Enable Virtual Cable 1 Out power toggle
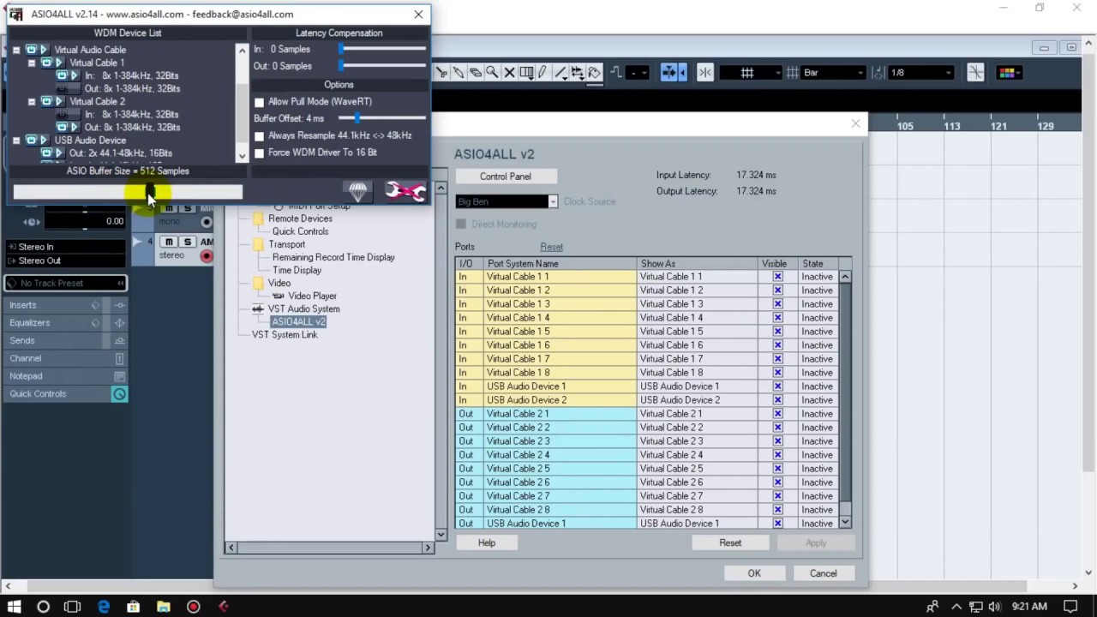The height and width of the screenshot is (617, 1097). (x=62, y=88)
